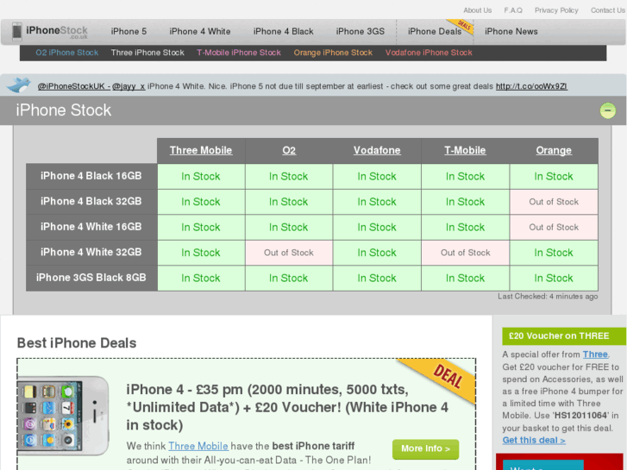Image resolution: width=627 pixels, height=470 pixels.
Task: Click the More Info button
Action: pos(425,448)
